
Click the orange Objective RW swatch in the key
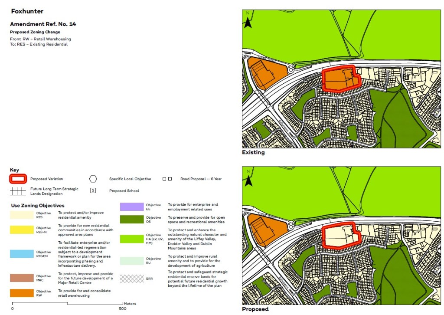[x=22, y=293]
